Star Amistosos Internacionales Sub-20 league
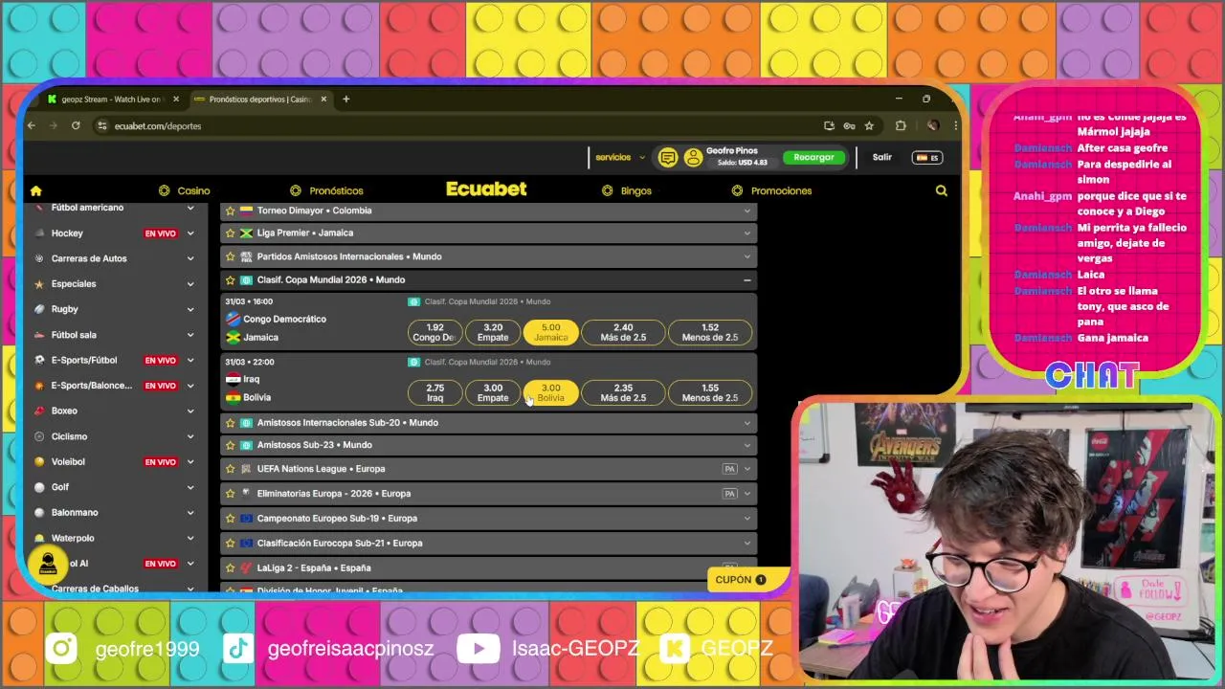1225x689 pixels. [230, 422]
